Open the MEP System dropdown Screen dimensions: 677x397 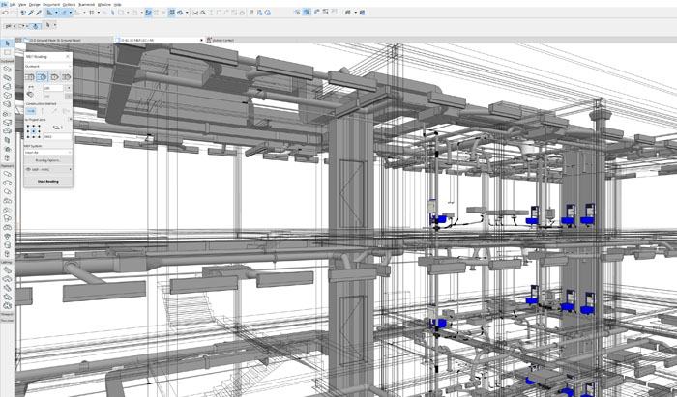tap(47, 153)
